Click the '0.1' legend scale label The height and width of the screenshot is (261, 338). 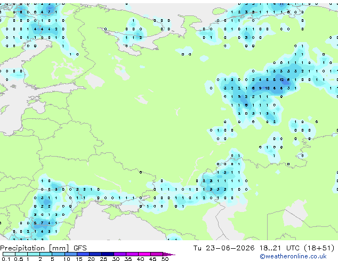pyautogui.click(x=6, y=259)
